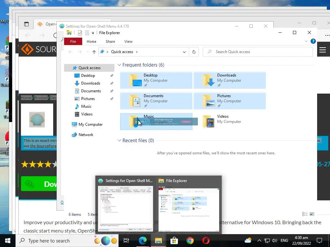This screenshot has height=247, width=330.
Task: Click the File Explorer folder icon in title bar
Action: pos(69,33)
